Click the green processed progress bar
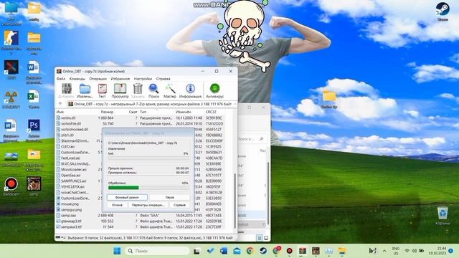This screenshot has height=258, width=459. coord(148,188)
